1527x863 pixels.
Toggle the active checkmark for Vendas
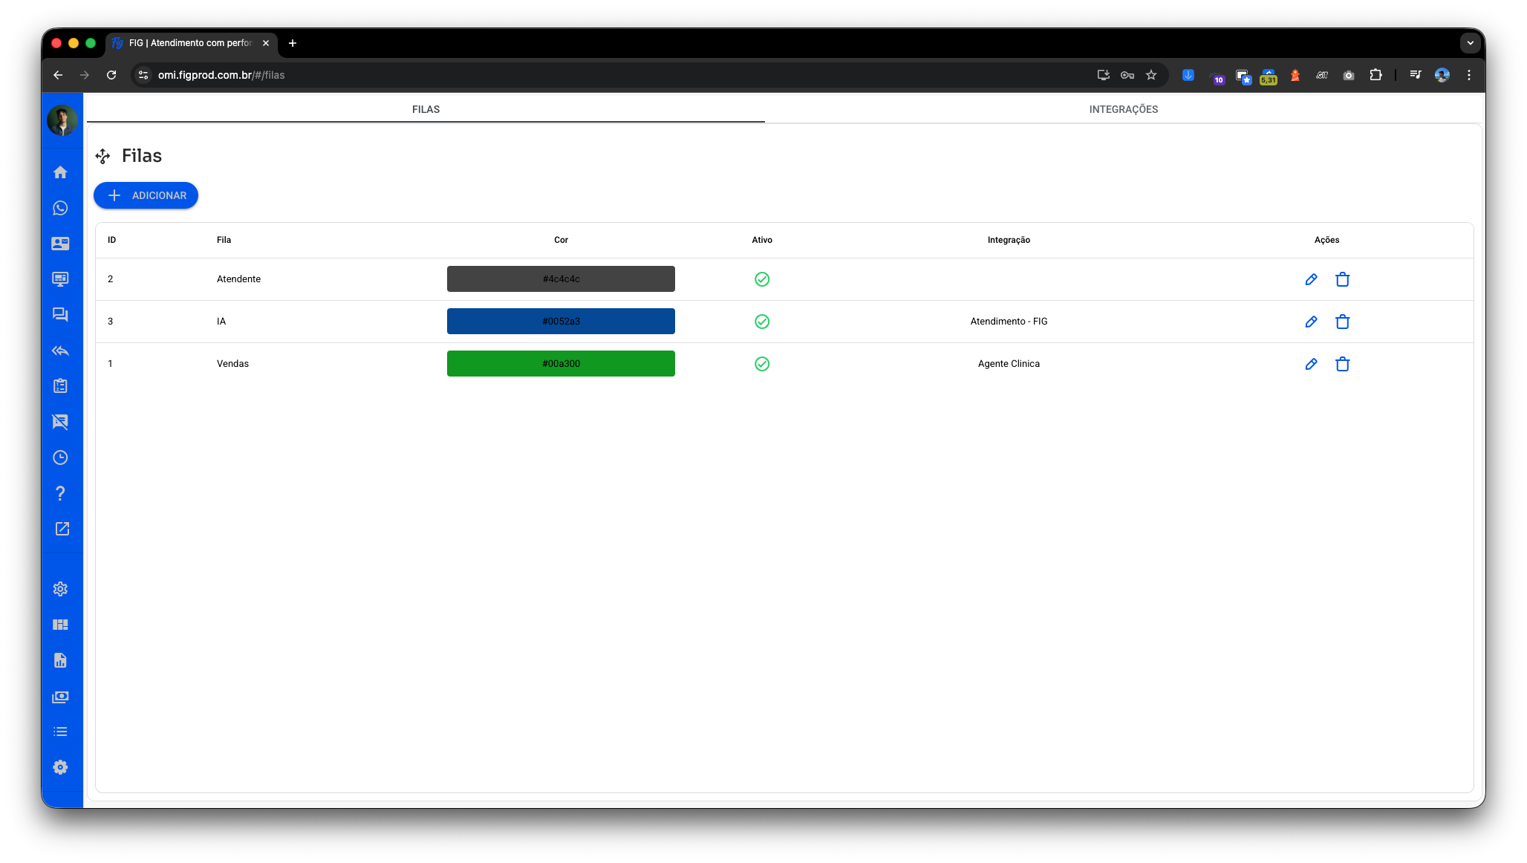[x=762, y=364]
